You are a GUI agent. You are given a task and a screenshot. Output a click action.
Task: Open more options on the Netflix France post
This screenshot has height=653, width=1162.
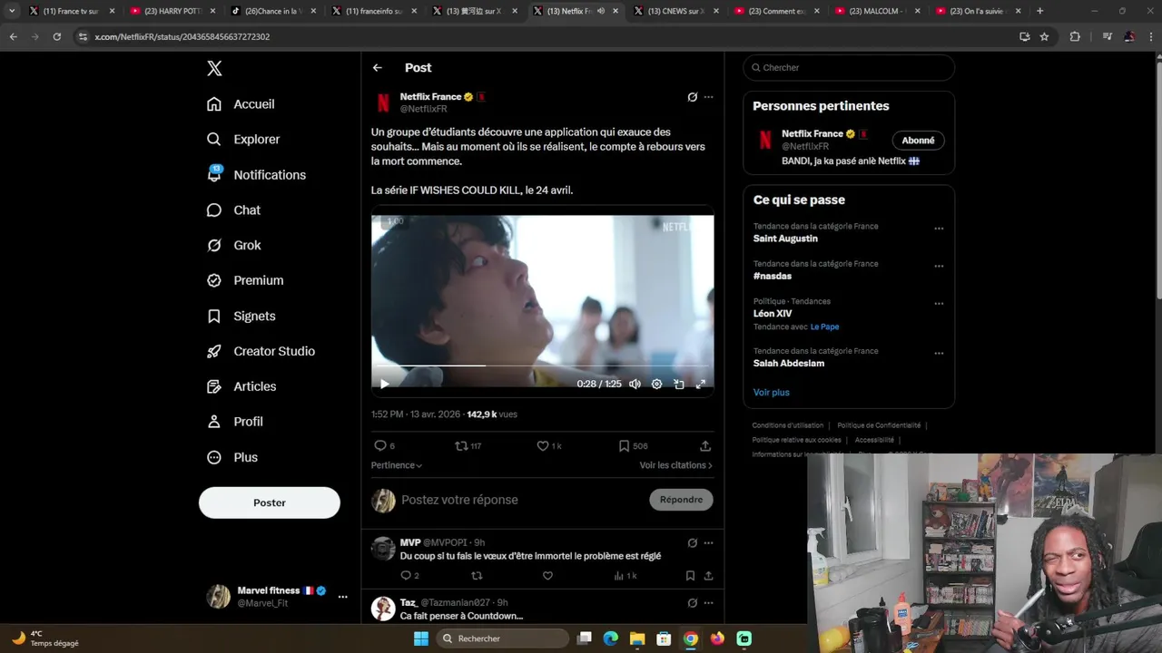point(709,97)
